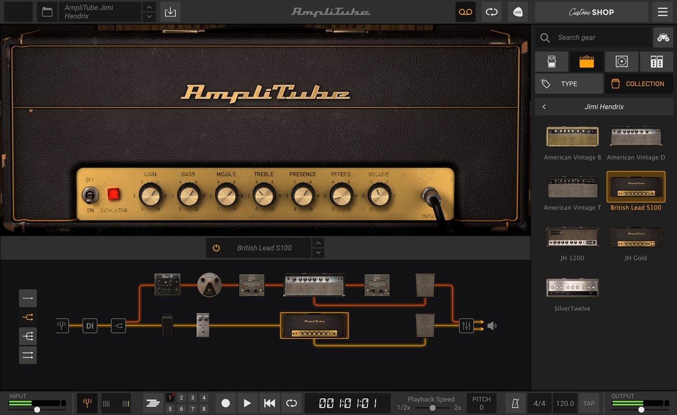Click the amp GAIN knob

[150, 195]
